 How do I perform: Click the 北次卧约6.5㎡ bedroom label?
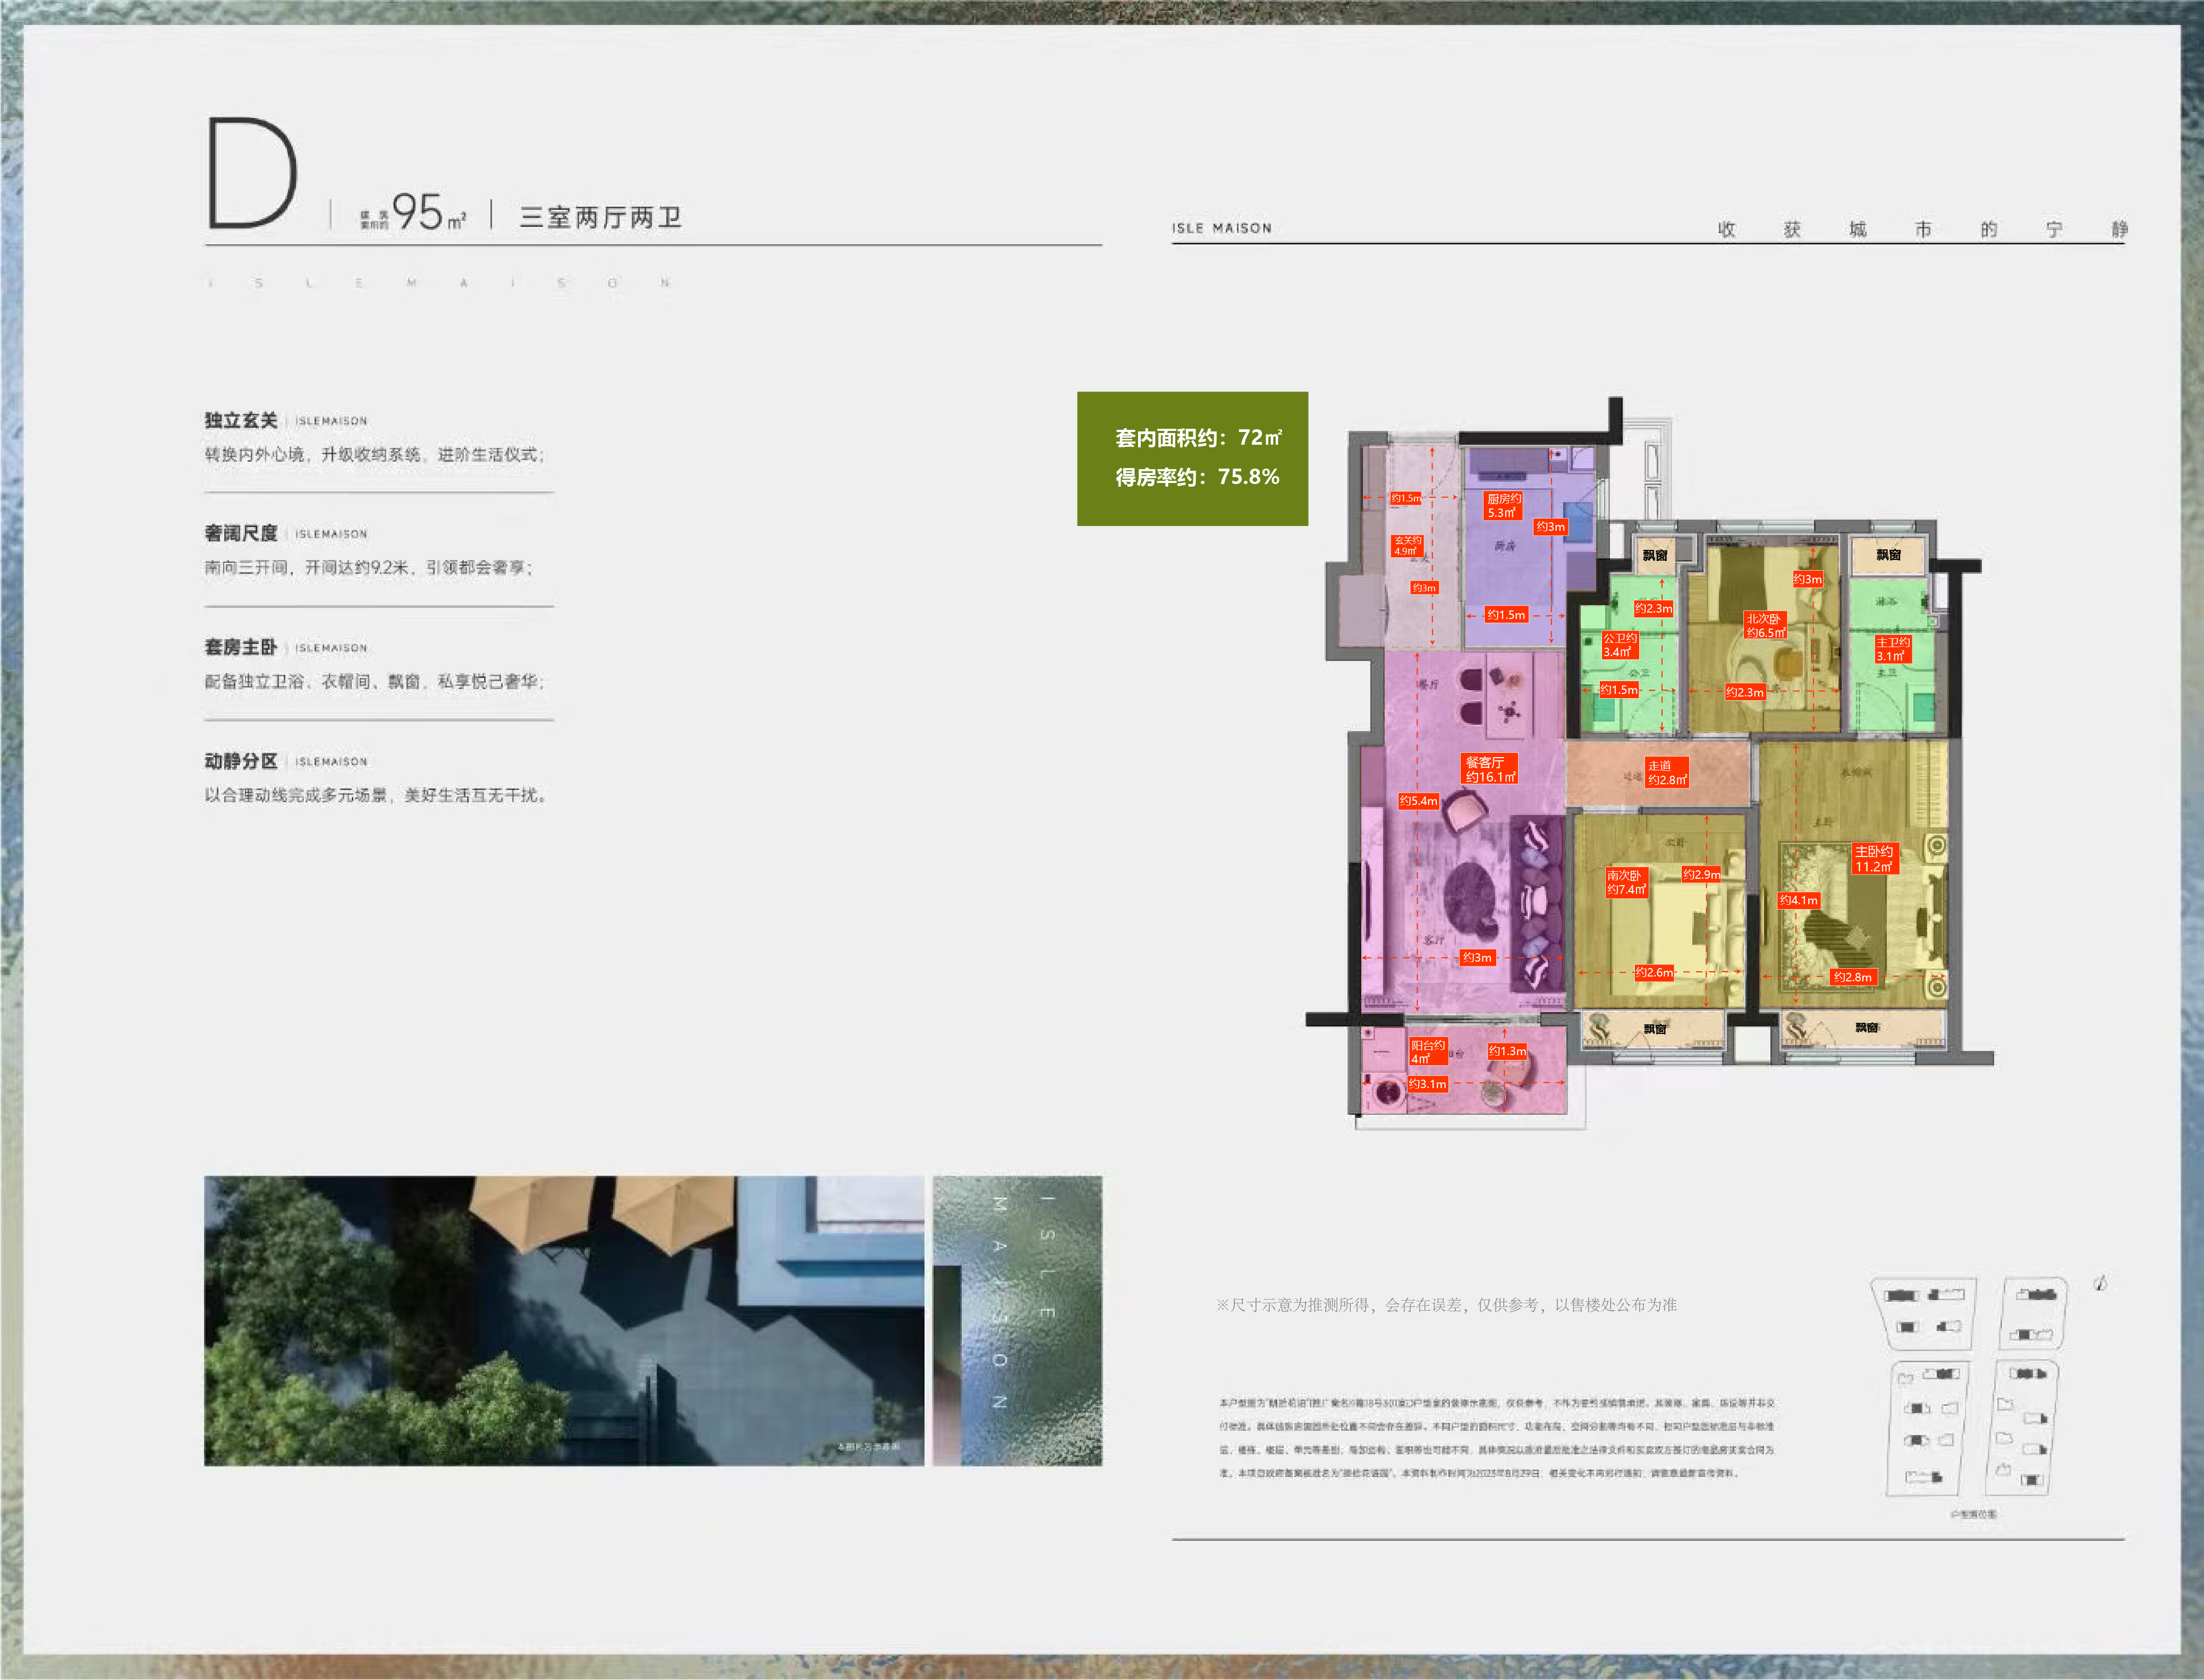(x=1765, y=625)
